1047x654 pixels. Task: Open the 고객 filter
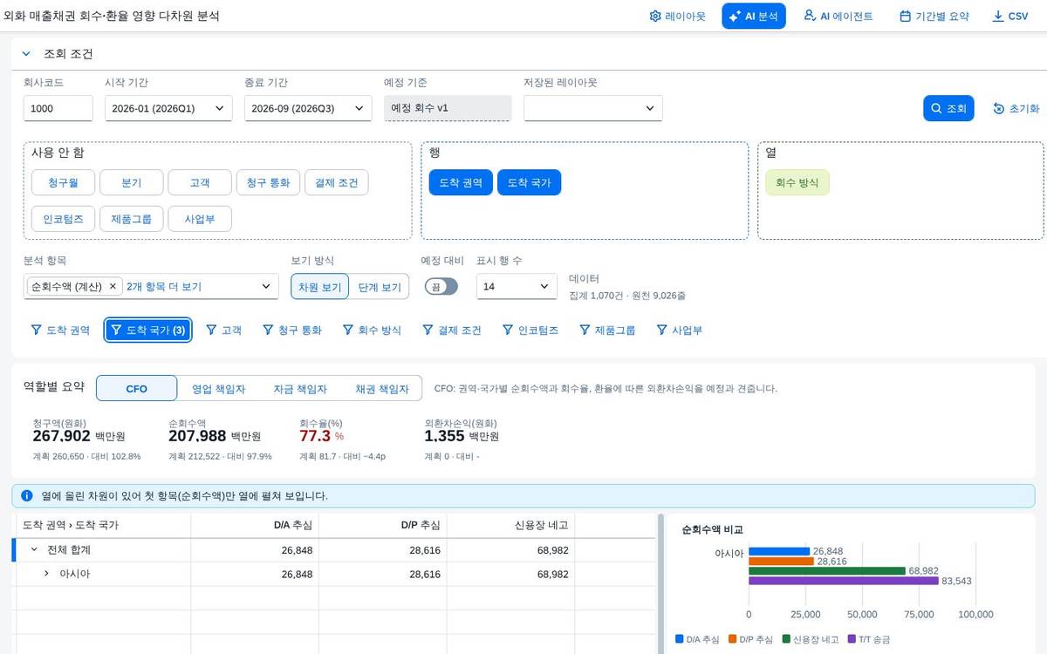[x=223, y=330]
